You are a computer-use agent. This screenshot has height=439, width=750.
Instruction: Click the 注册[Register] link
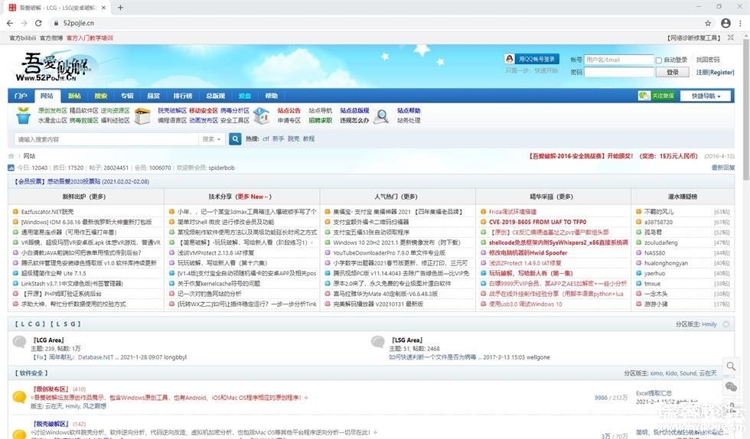715,72
